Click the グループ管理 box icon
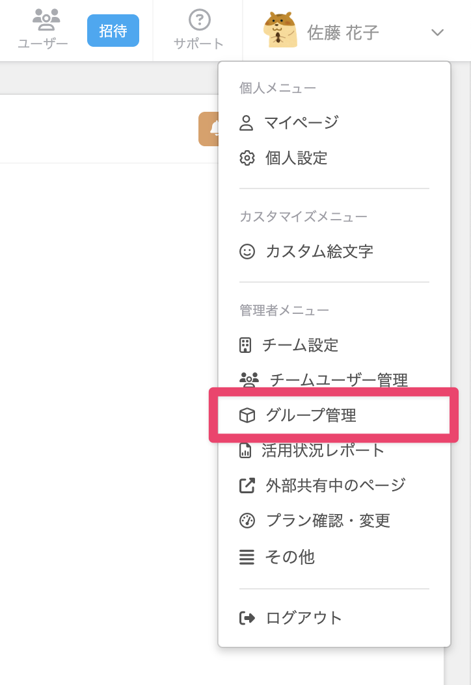 247,415
